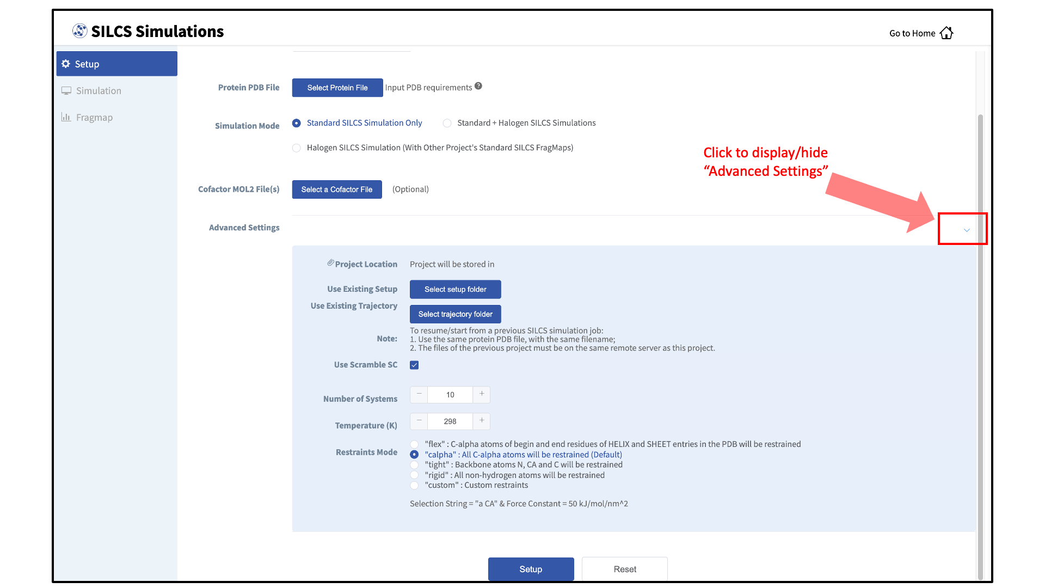Collapse Advanced Settings with the chevron
This screenshot has height=588, width=1045.
[967, 230]
